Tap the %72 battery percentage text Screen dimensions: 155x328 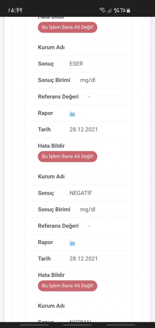pyautogui.click(x=120, y=10)
